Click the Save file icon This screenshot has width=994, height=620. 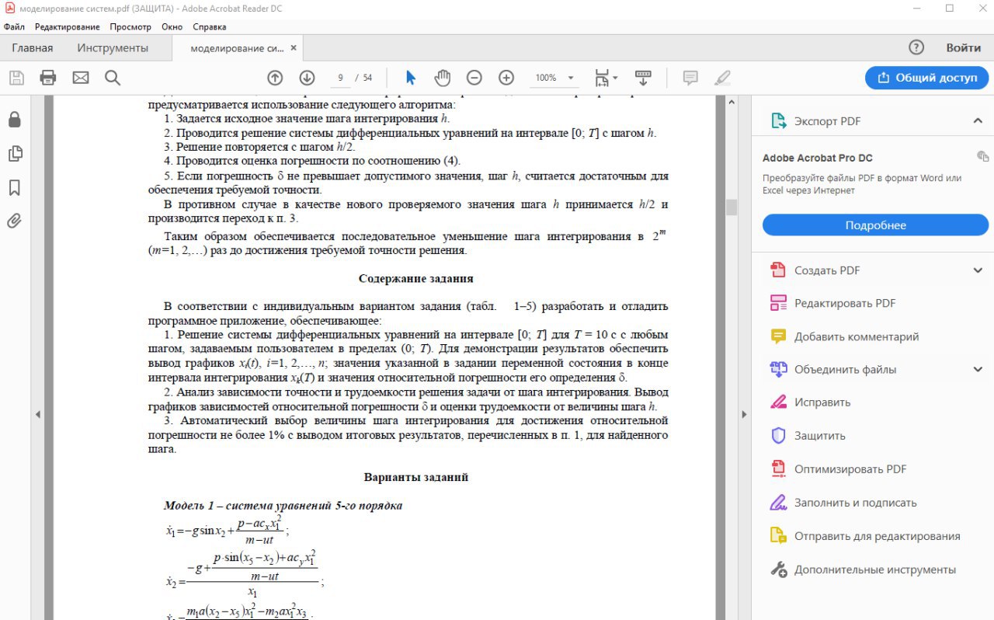click(x=16, y=78)
